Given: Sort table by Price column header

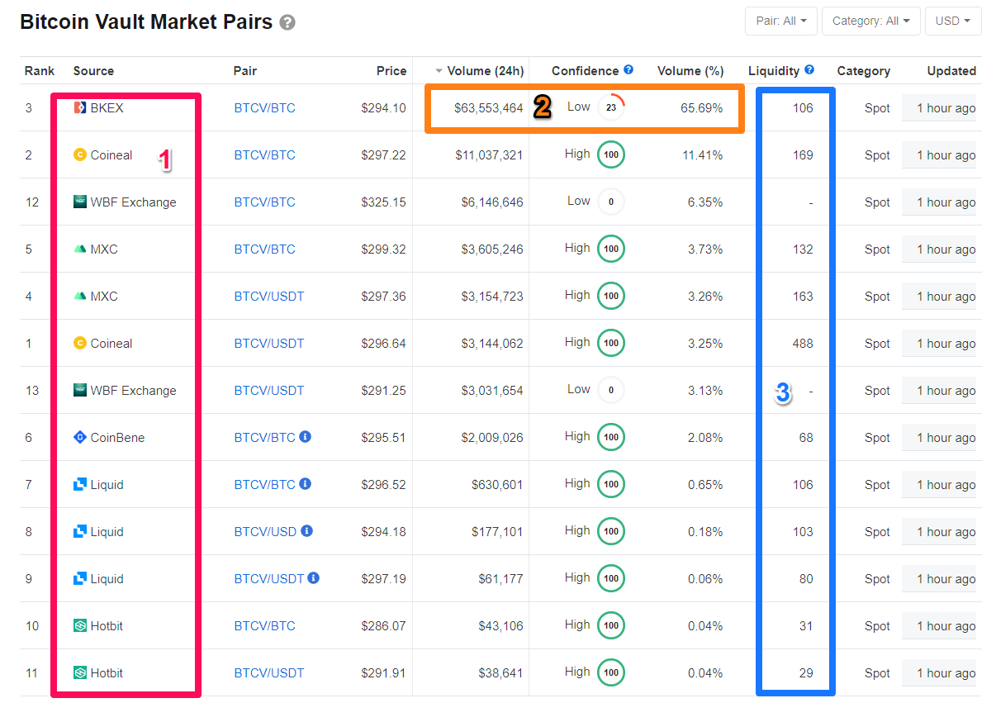Looking at the screenshot, I should coord(391,71).
